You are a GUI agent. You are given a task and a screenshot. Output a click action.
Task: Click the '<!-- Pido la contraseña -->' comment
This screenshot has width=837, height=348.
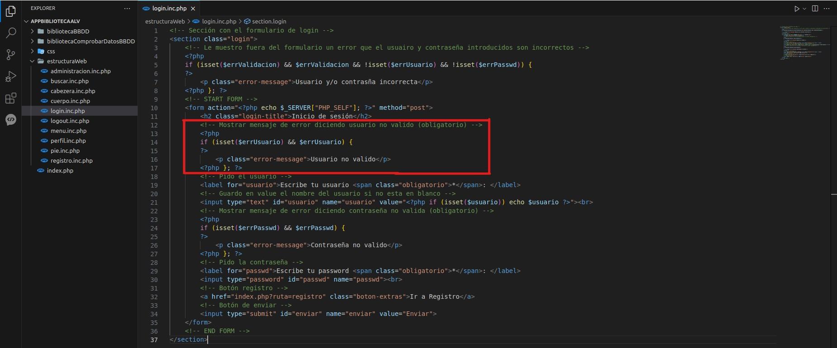coord(252,262)
